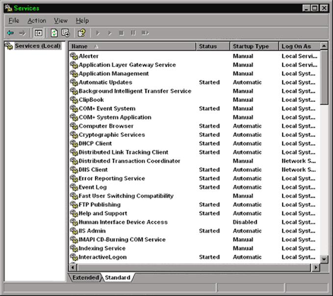
Task: Click the vertical scrollbar down arrow
Action: tap(324, 259)
